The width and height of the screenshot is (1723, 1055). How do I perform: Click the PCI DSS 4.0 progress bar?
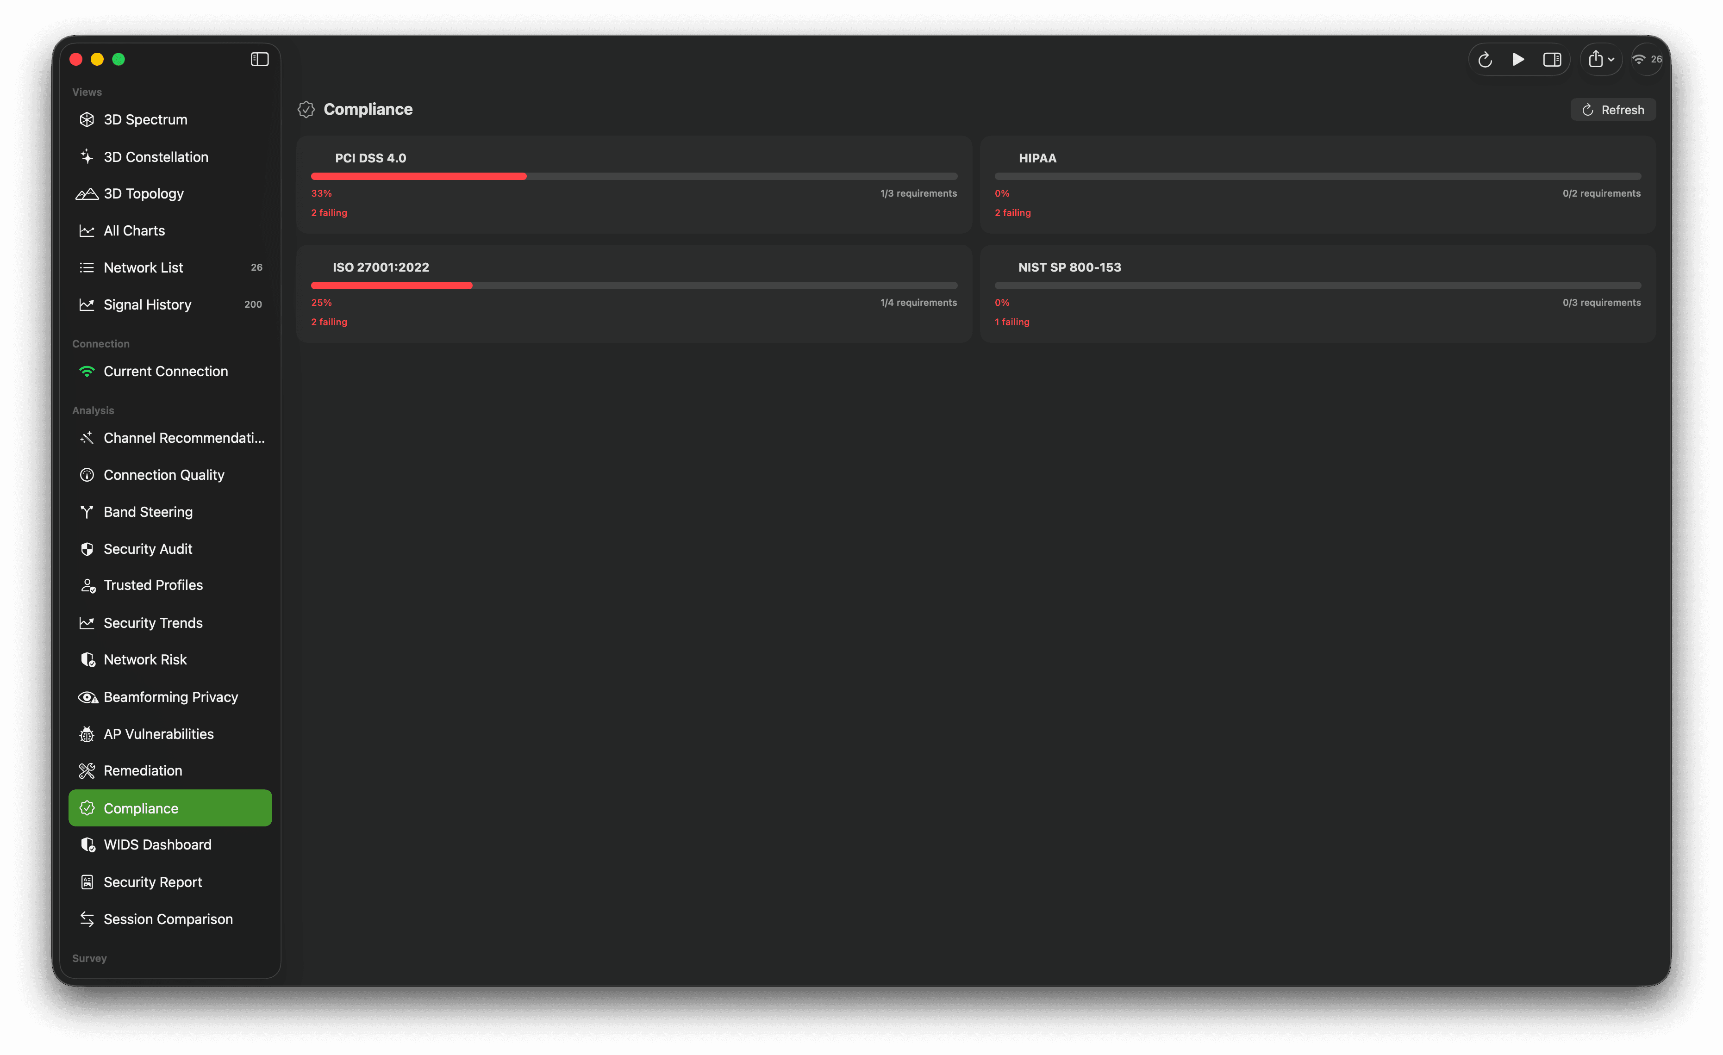coord(634,176)
